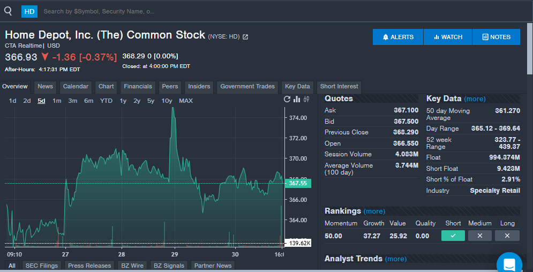Switch to candlestick chart style icon
533x272 pixels.
pos(306,99)
